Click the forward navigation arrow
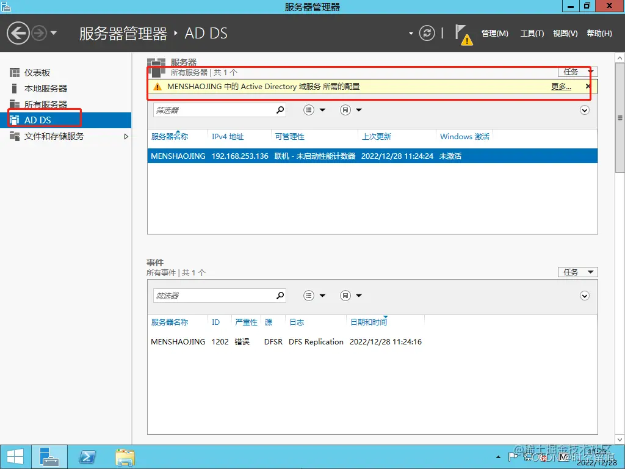Screen dimensions: 625x469 point(39,33)
